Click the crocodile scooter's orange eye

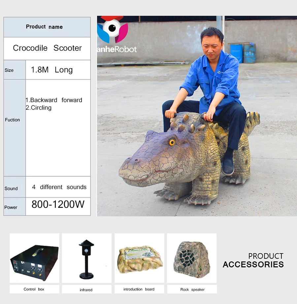pyautogui.click(x=172, y=142)
